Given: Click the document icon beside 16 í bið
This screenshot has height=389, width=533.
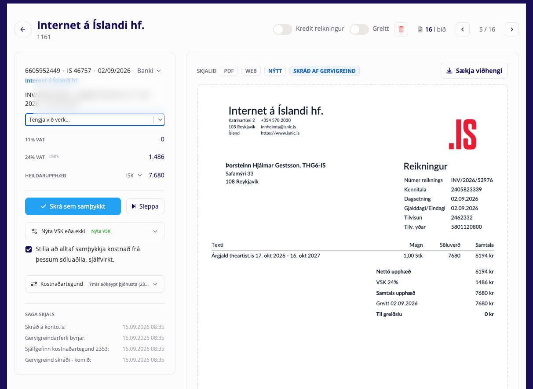Looking at the screenshot, I should click(x=420, y=29).
